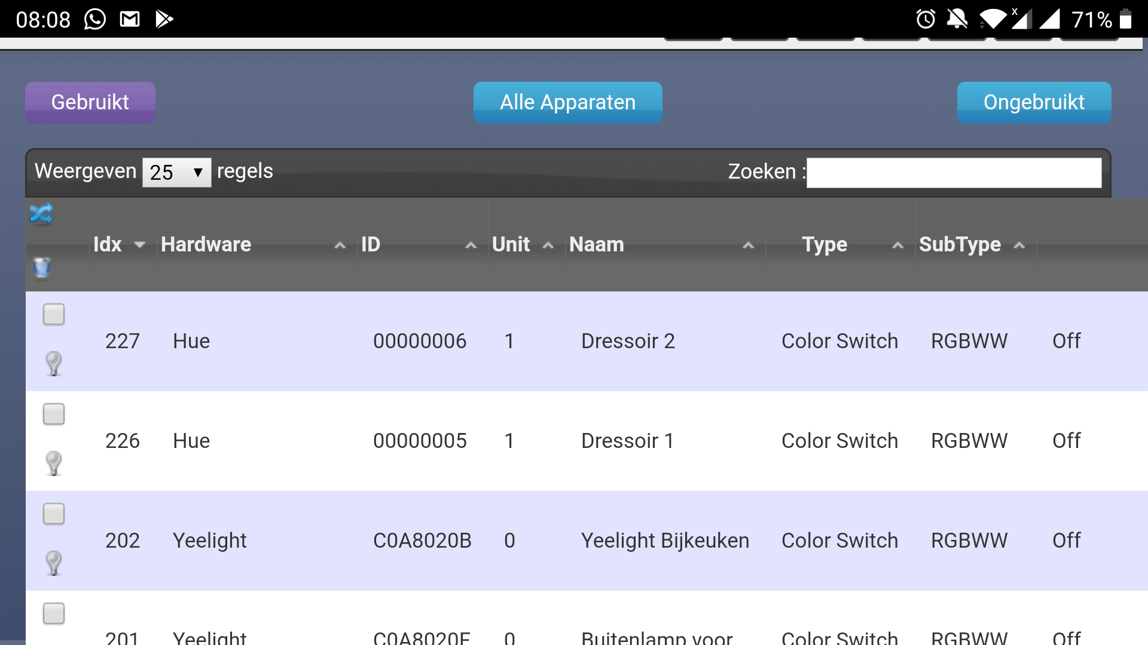Show Ongebruikt devices

(x=1034, y=102)
